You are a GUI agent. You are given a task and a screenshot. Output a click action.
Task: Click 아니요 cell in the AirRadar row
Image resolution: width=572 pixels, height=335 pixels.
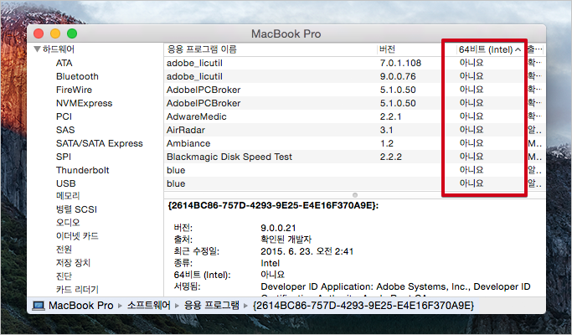click(x=472, y=130)
